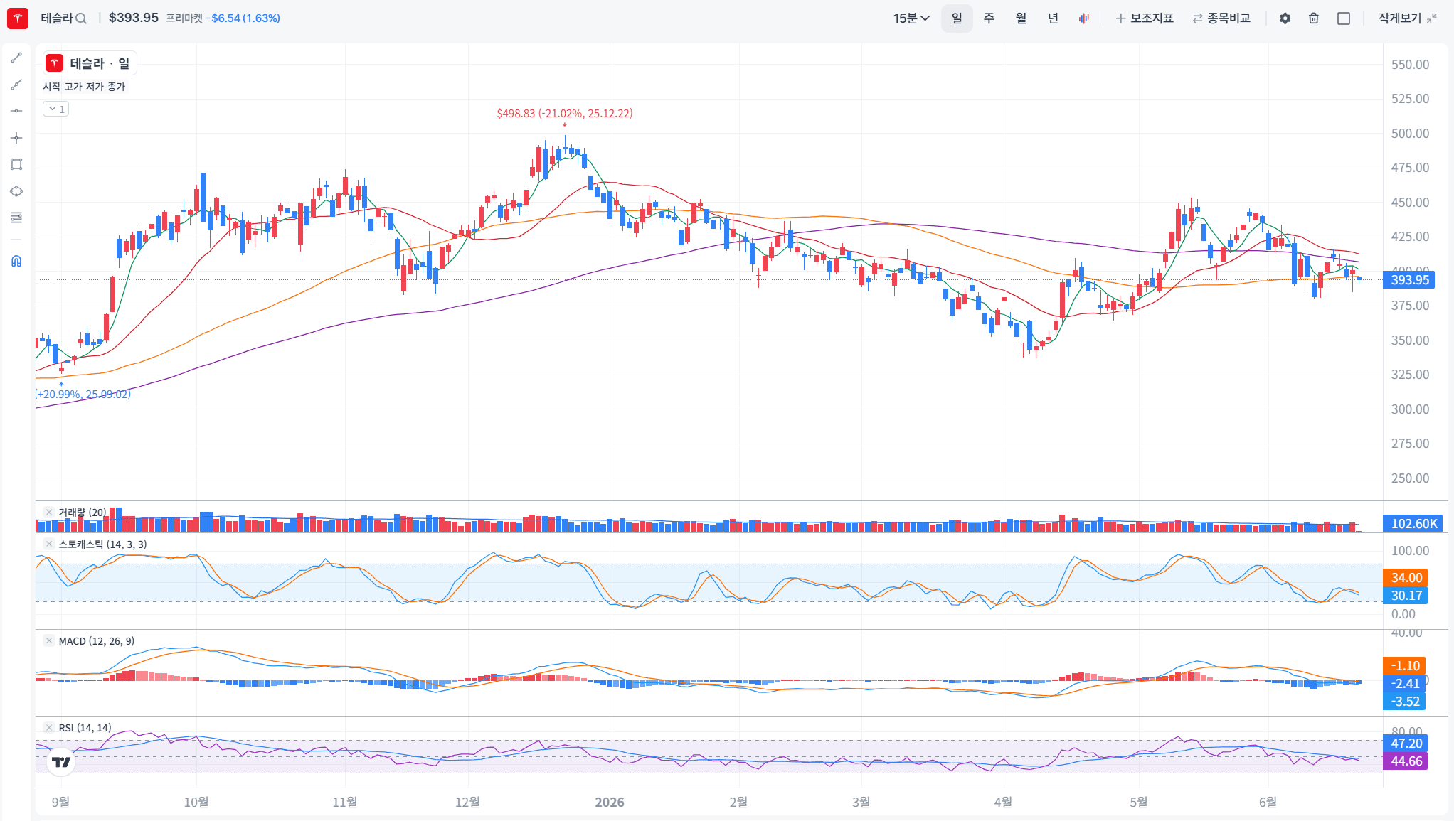Click the 테슬라 stock name in header
The height and width of the screenshot is (821, 1454).
[57, 18]
